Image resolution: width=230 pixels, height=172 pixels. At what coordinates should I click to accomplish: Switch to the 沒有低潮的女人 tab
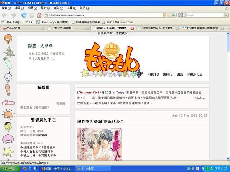point(158,28)
